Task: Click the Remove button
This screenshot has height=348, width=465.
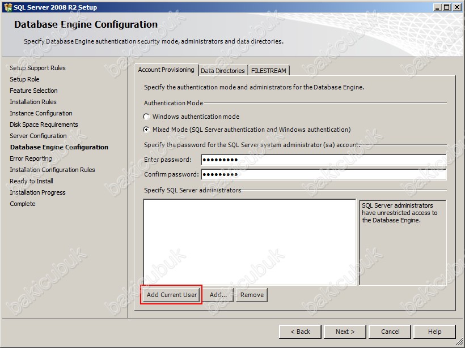Action: (x=252, y=295)
